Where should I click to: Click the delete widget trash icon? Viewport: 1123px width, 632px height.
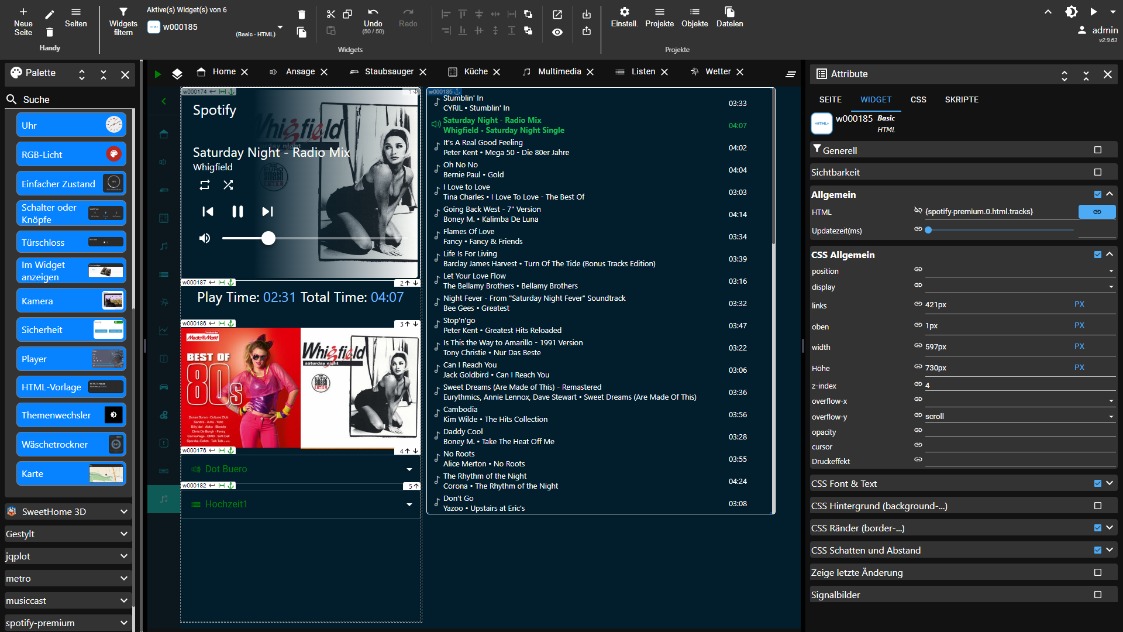coord(301,15)
